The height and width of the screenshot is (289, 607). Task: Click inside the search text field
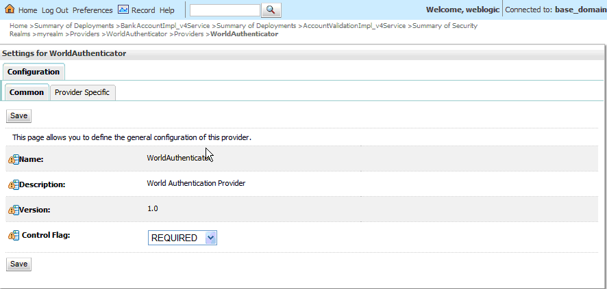[225, 10]
